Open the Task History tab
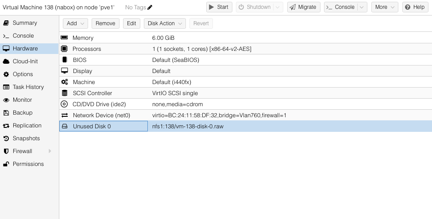The width and height of the screenshot is (432, 219). pos(29,87)
